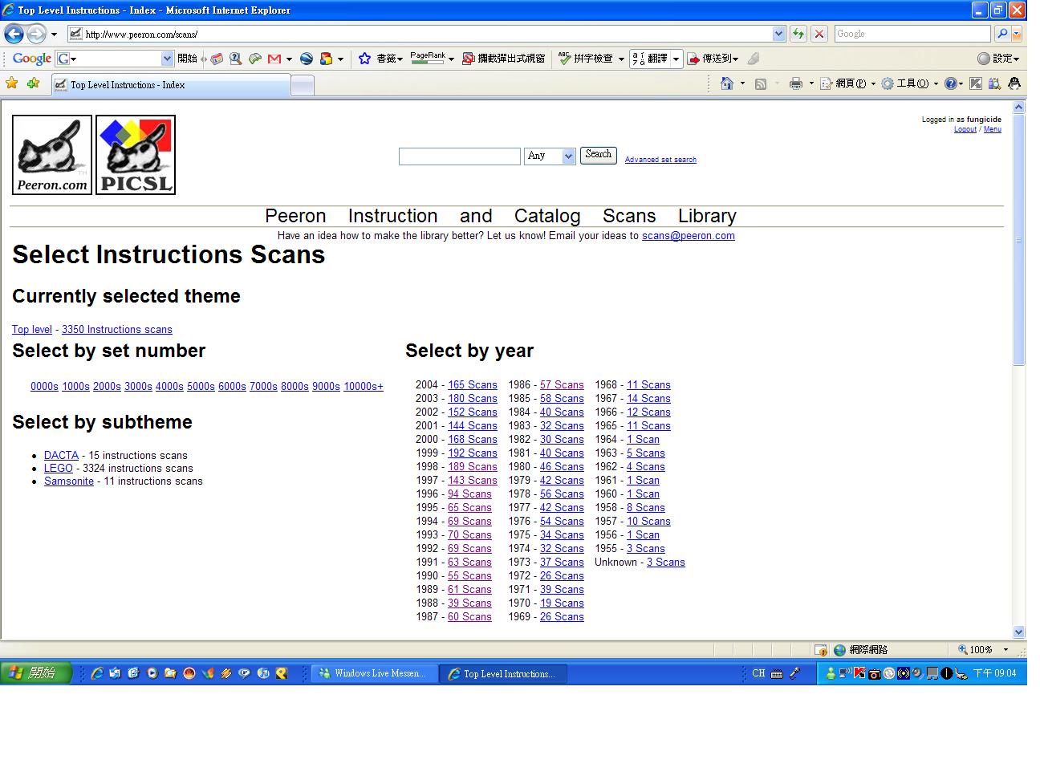This screenshot has height=780, width=1040.
Task: Select the 'Top Level Instructions - Index' tab
Action: tap(171, 85)
